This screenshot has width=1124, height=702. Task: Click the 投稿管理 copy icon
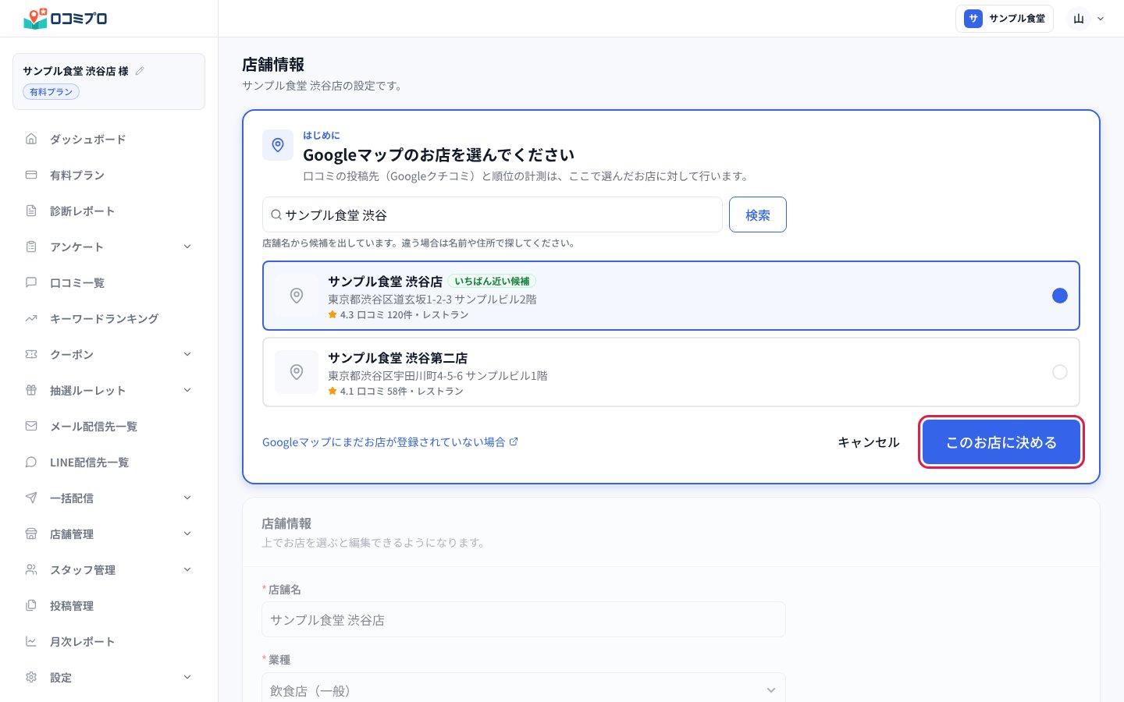click(x=31, y=605)
